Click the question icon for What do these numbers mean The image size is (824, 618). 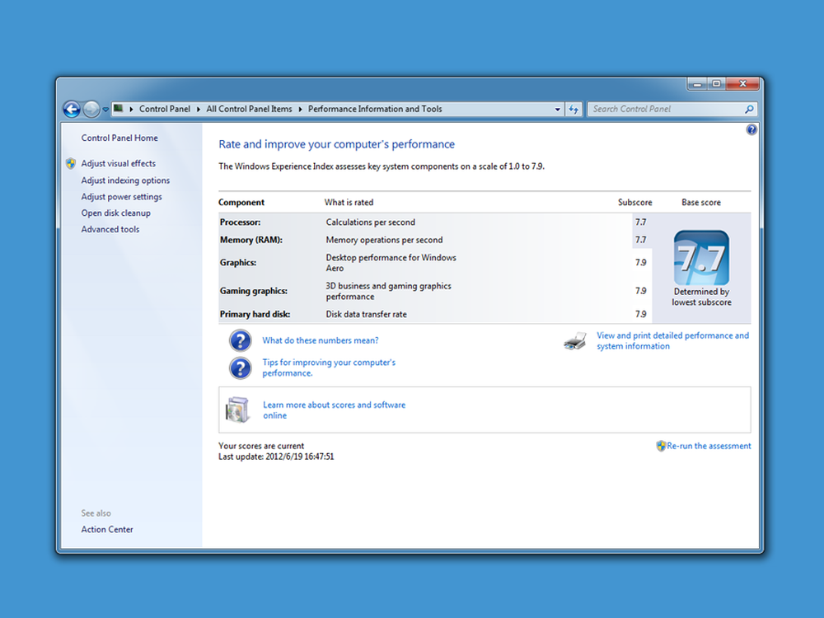(240, 340)
